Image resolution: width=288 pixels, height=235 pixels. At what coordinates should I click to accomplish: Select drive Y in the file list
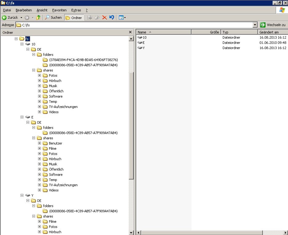pyautogui.click(x=143, y=48)
